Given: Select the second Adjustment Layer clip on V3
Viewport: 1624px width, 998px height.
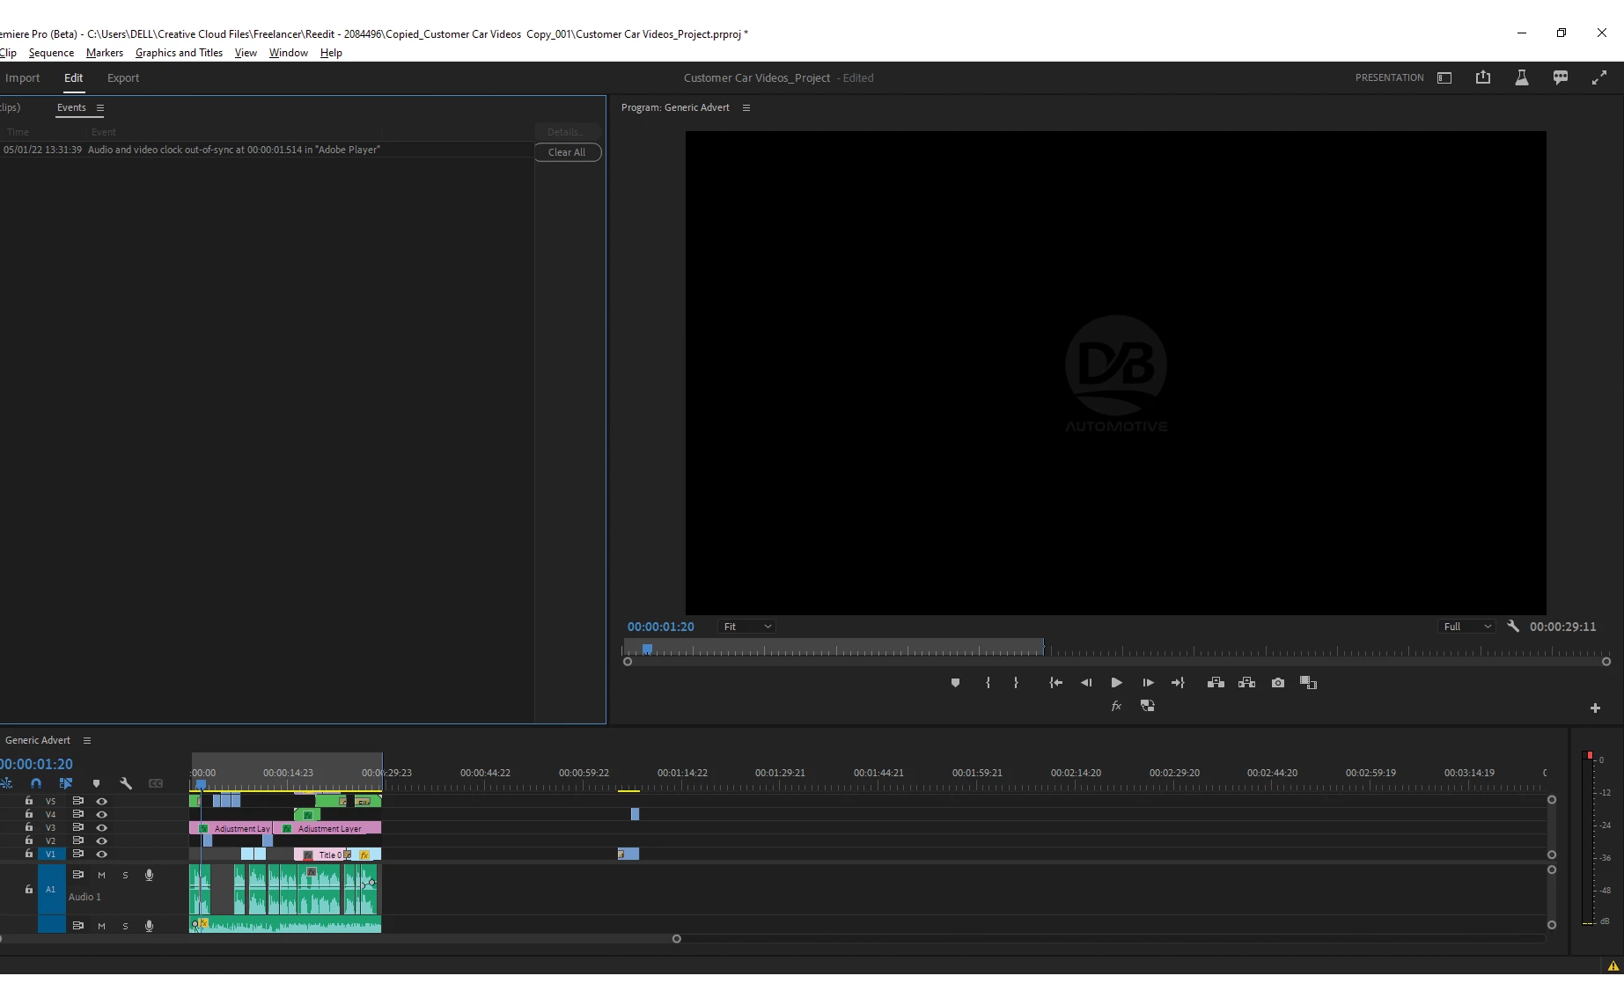Looking at the screenshot, I should tap(327, 828).
